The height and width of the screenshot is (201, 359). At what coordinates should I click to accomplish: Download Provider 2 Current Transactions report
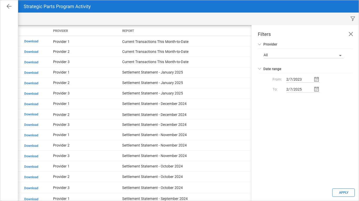pyautogui.click(x=31, y=52)
